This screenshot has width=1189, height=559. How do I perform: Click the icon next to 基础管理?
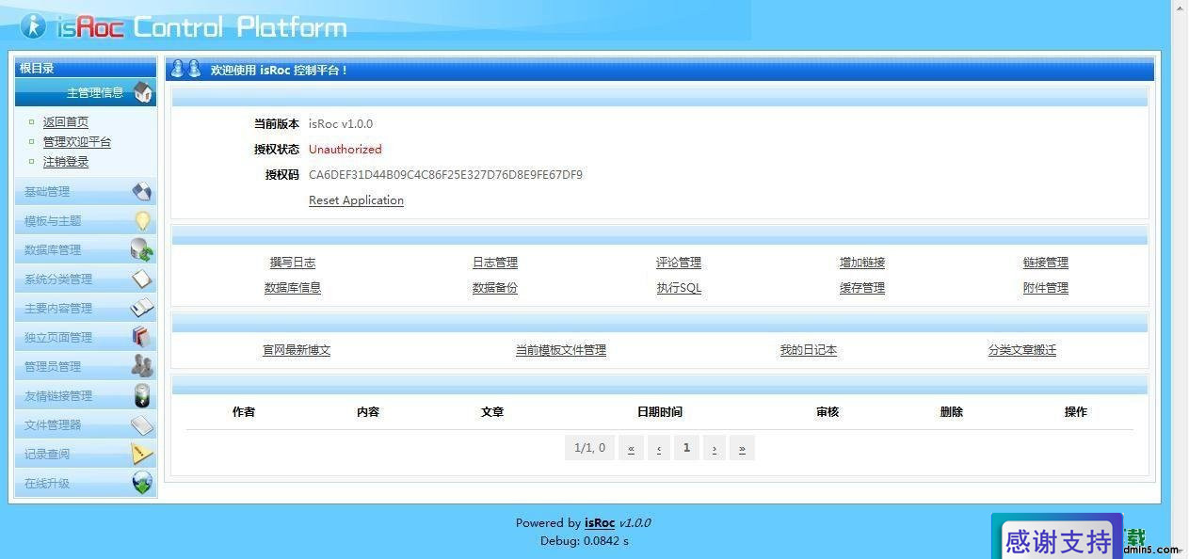tap(142, 192)
